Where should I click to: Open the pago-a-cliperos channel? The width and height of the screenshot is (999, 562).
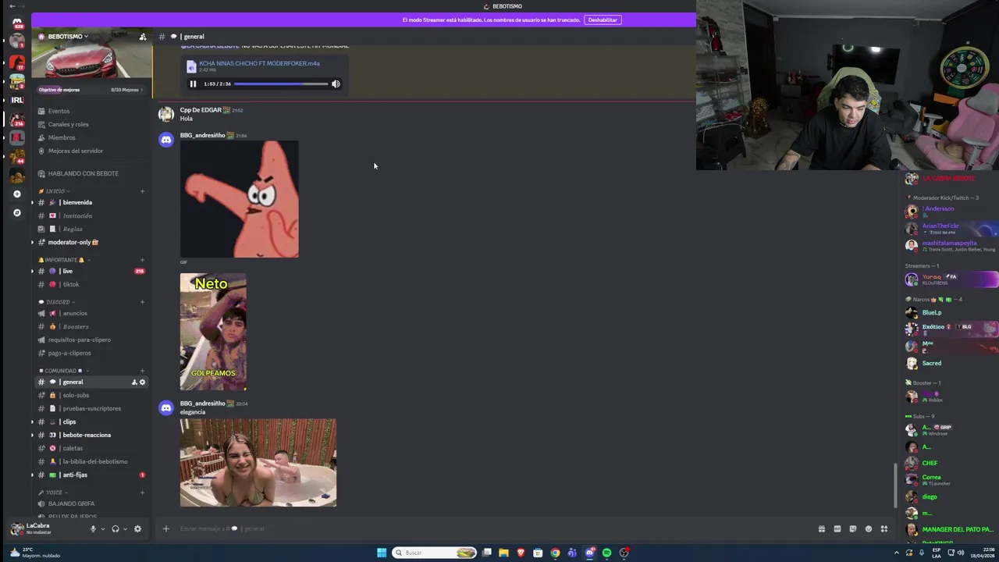[x=92, y=353]
